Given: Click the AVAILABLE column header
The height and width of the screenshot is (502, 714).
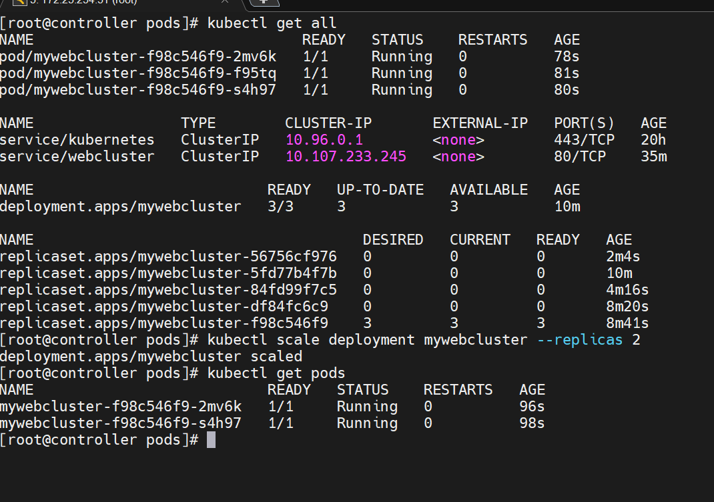Looking at the screenshot, I should [x=488, y=190].
